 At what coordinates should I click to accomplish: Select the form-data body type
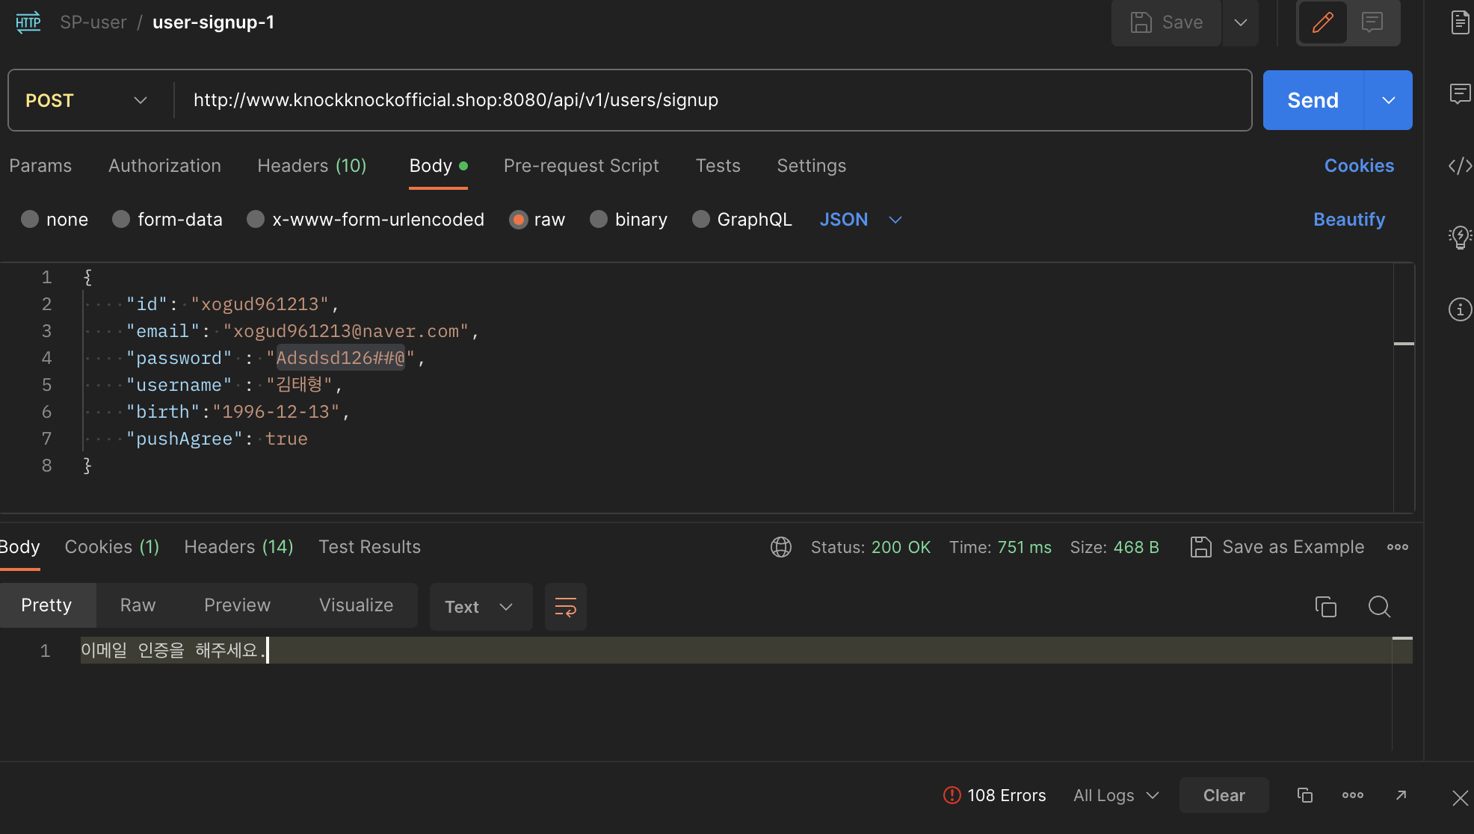pyautogui.click(x=121, y=220)
